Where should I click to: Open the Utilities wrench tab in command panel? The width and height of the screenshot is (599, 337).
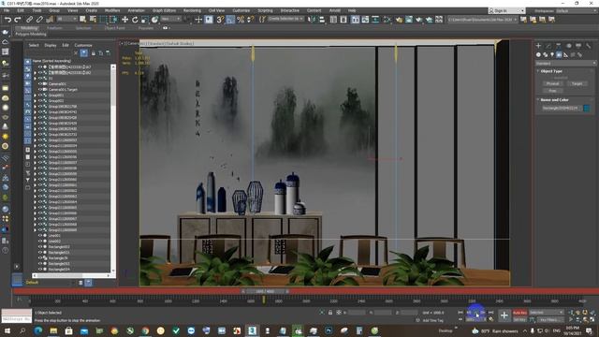point(589,46)
